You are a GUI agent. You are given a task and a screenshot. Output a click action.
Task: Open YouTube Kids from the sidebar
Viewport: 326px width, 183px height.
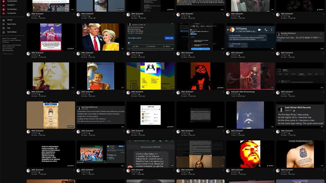[11, 13]
